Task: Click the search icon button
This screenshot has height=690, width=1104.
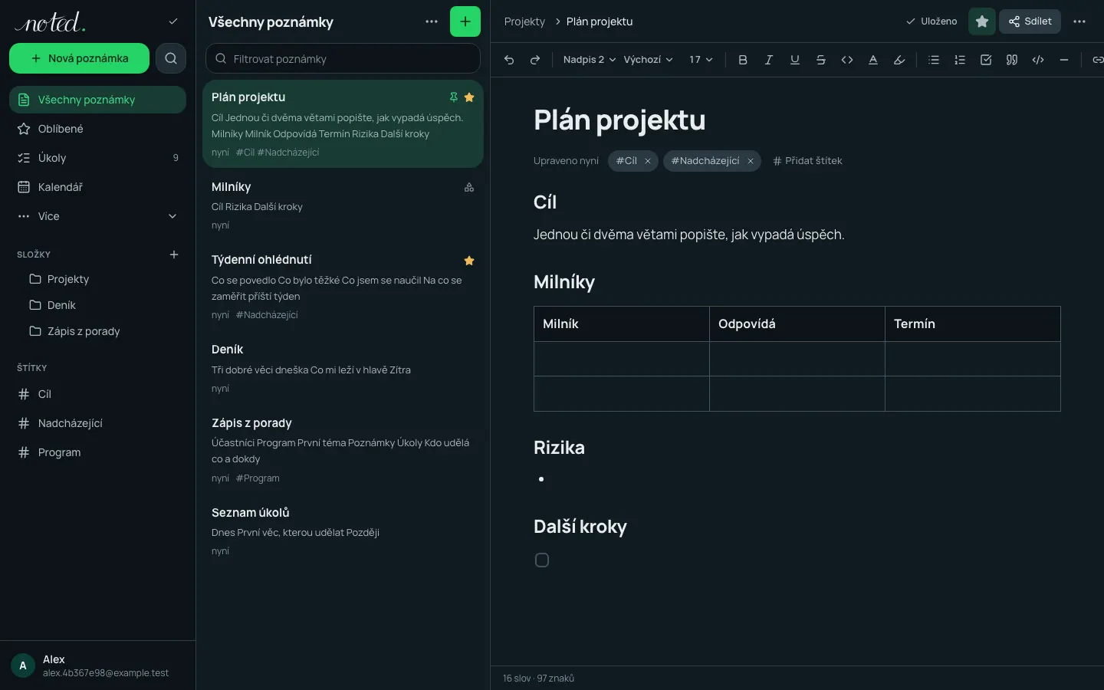Action: point(171,58)
